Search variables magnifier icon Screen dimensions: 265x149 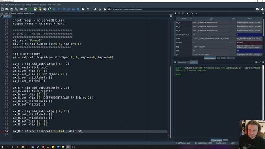[192, 14]
